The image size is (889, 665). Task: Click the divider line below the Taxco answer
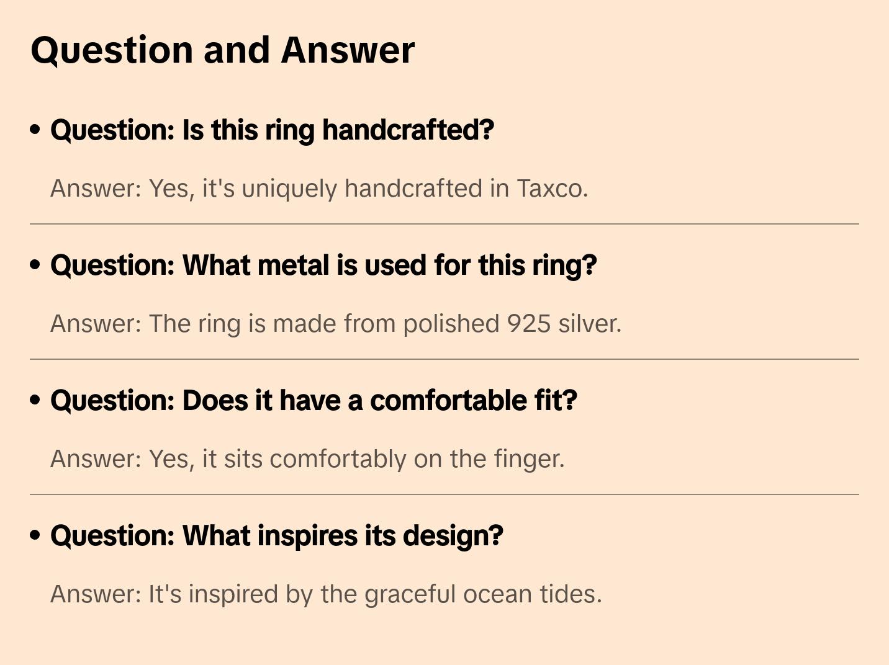444,224
